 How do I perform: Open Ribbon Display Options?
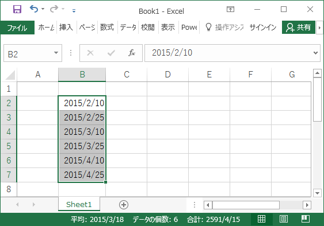(230, 9)
